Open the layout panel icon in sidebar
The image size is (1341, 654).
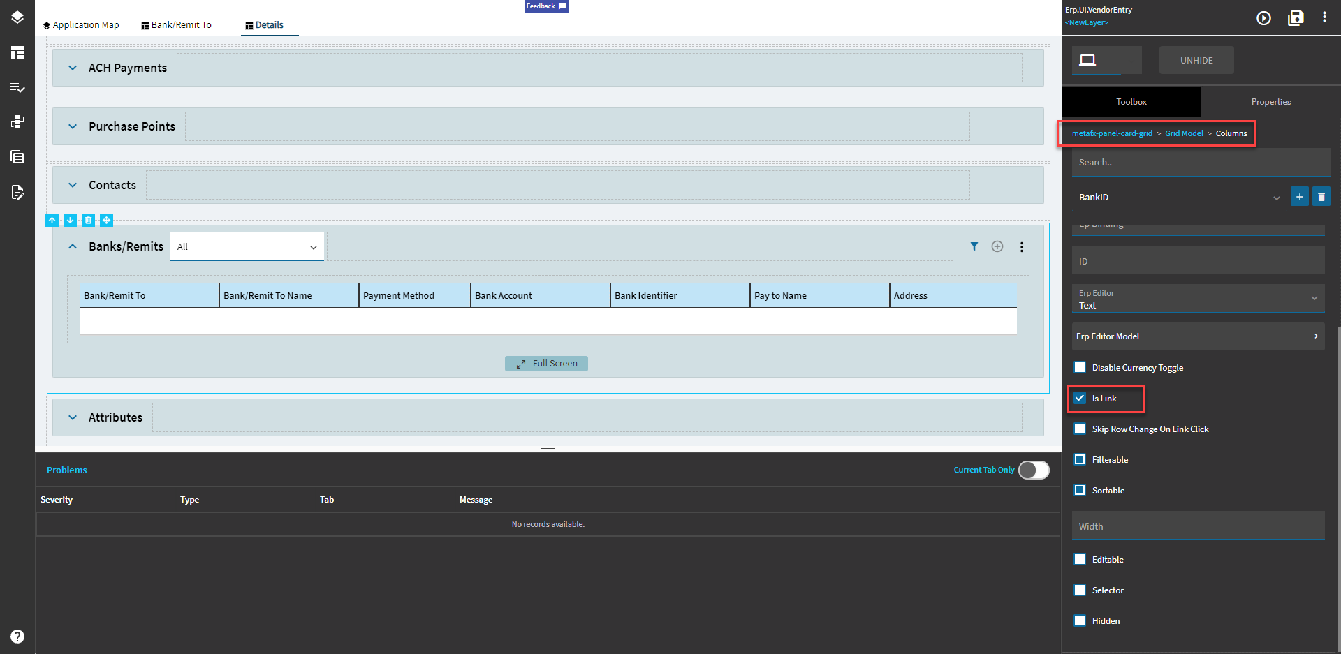click(x=17, y=52)
